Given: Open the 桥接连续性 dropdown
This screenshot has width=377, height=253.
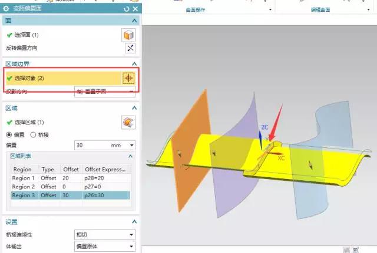Looking at the screenshot, I should (131, 235).
